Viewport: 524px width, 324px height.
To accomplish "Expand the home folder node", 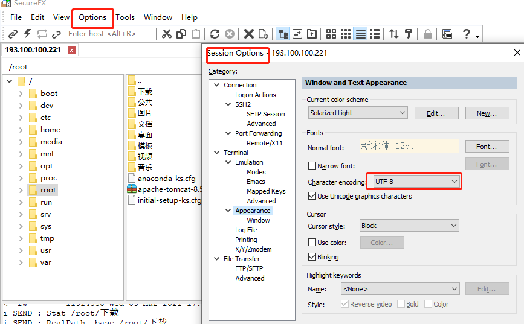I will coord(21,130).
